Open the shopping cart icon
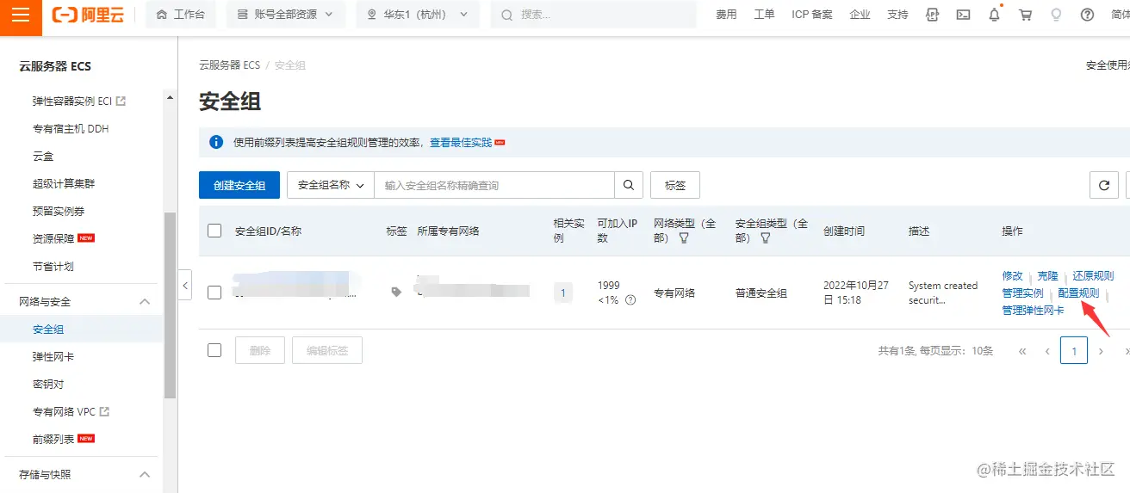Screen dimensions: 1130x493 click(1025, 15)
